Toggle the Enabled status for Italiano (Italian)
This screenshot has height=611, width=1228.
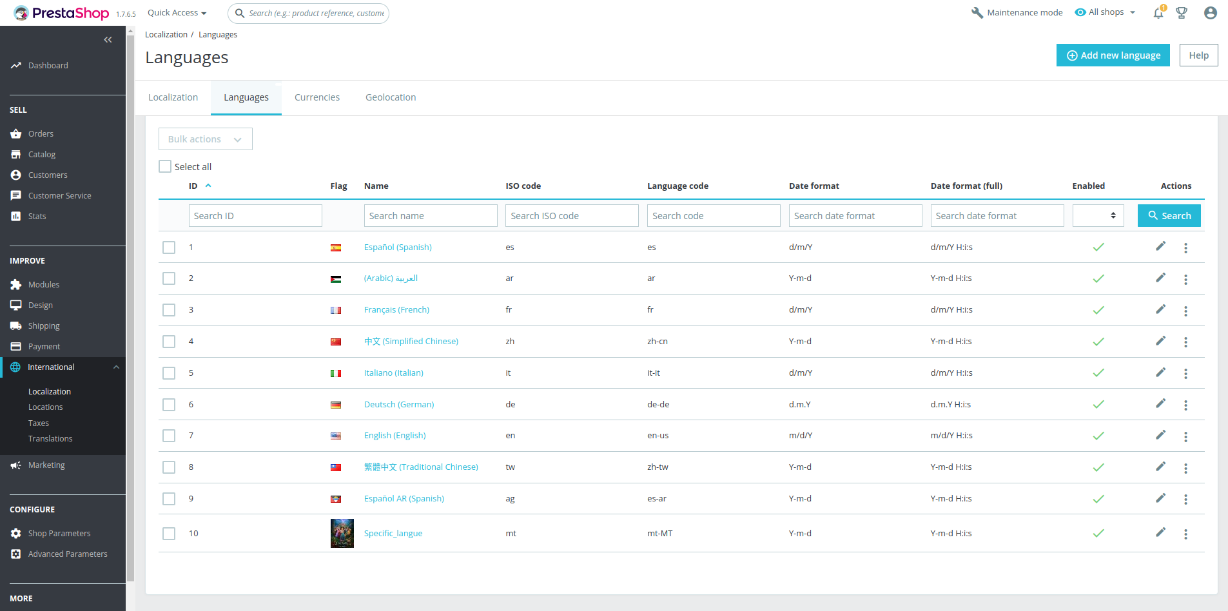tap(1098, 373)
